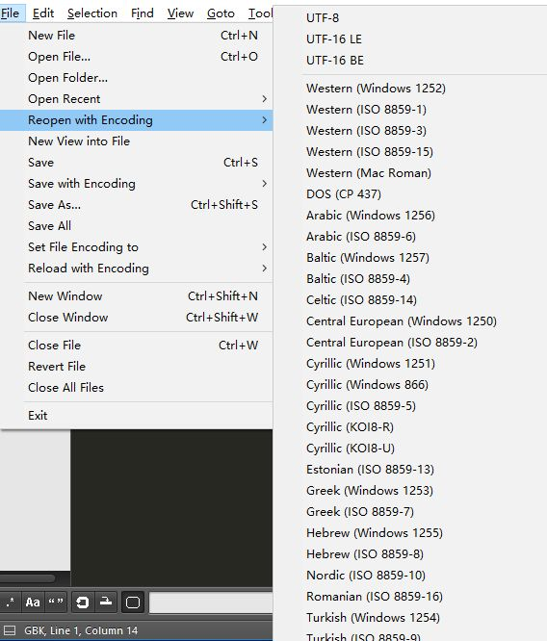The width and height of the screenshot is (547, 641).
Task: Select Cyrillic (KOI8-U) encoding
Action: coord(410,449)
